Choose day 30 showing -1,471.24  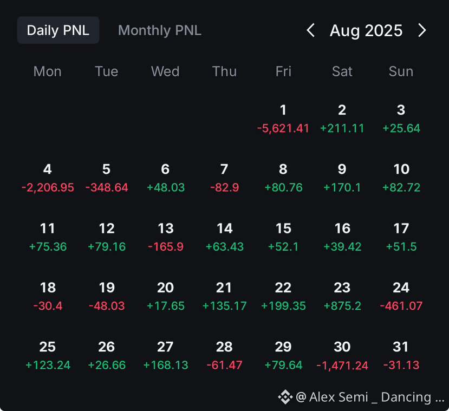[342, 356]
